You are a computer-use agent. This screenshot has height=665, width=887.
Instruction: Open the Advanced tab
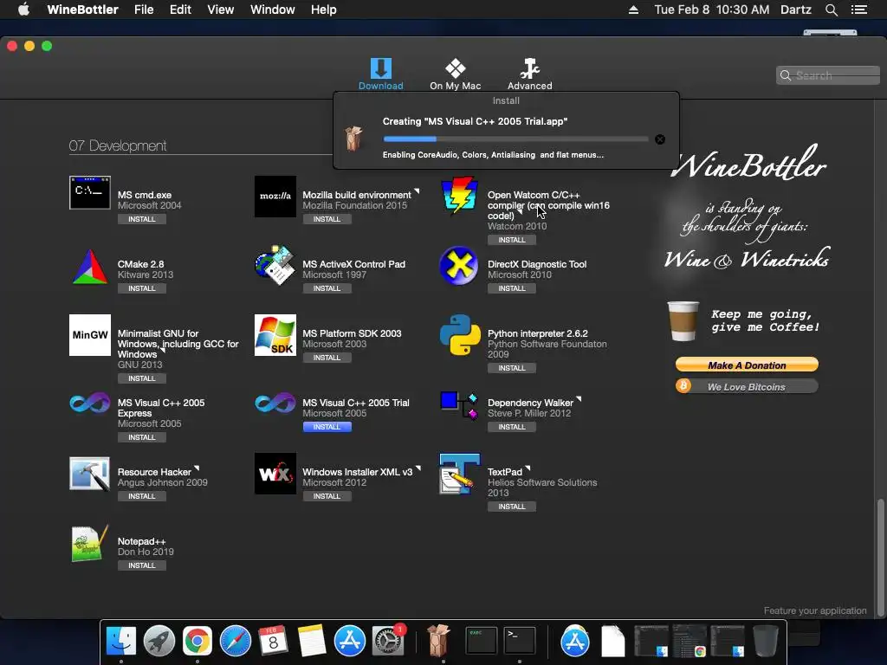(529, 74)
